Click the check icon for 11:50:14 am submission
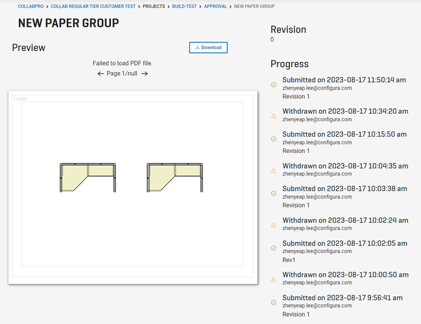421x324 pixels. tap(273, 85)
